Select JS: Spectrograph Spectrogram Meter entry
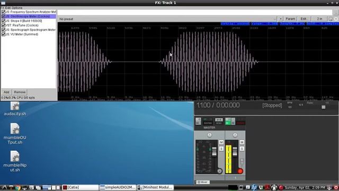 31,30
